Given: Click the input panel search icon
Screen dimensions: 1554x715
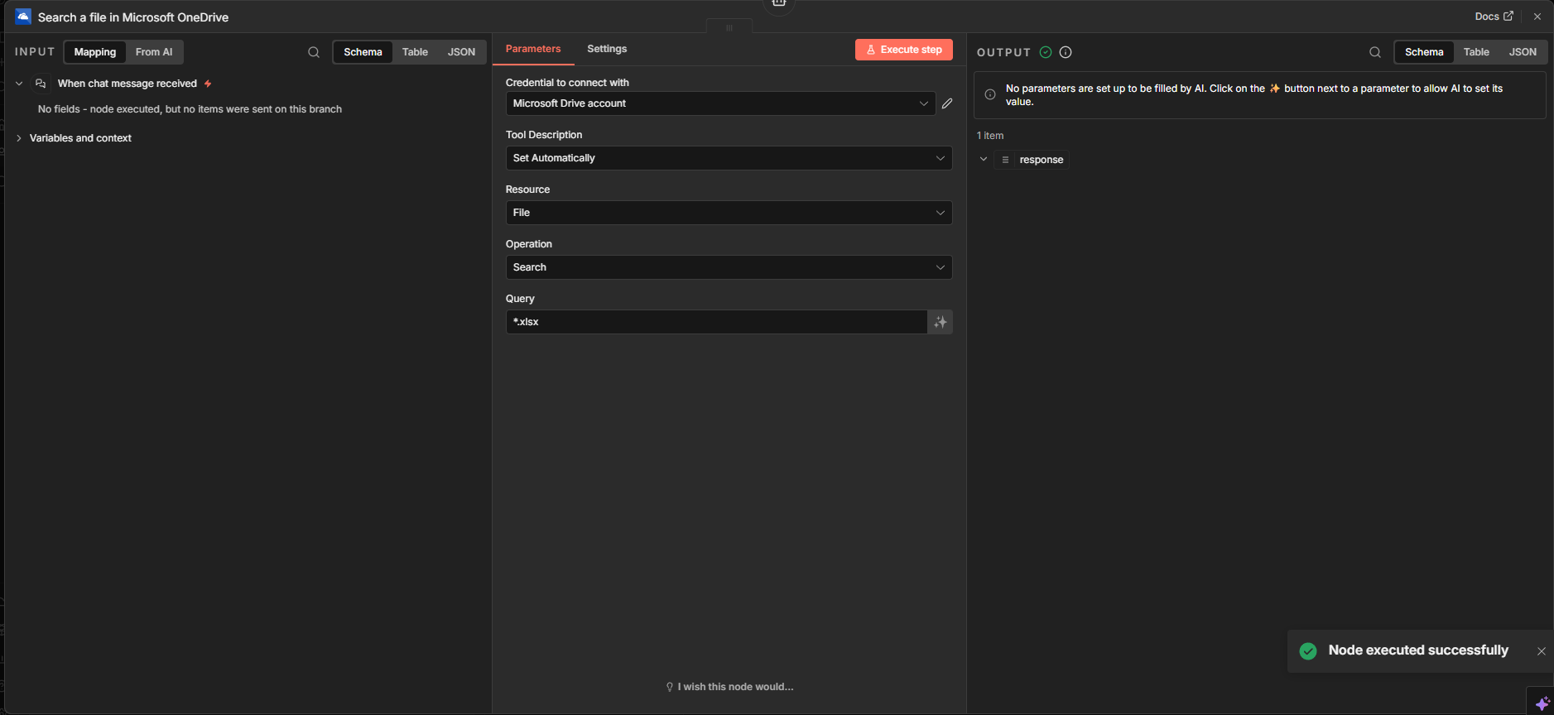Looking at the screenshot, I should [x=314, y=52].
